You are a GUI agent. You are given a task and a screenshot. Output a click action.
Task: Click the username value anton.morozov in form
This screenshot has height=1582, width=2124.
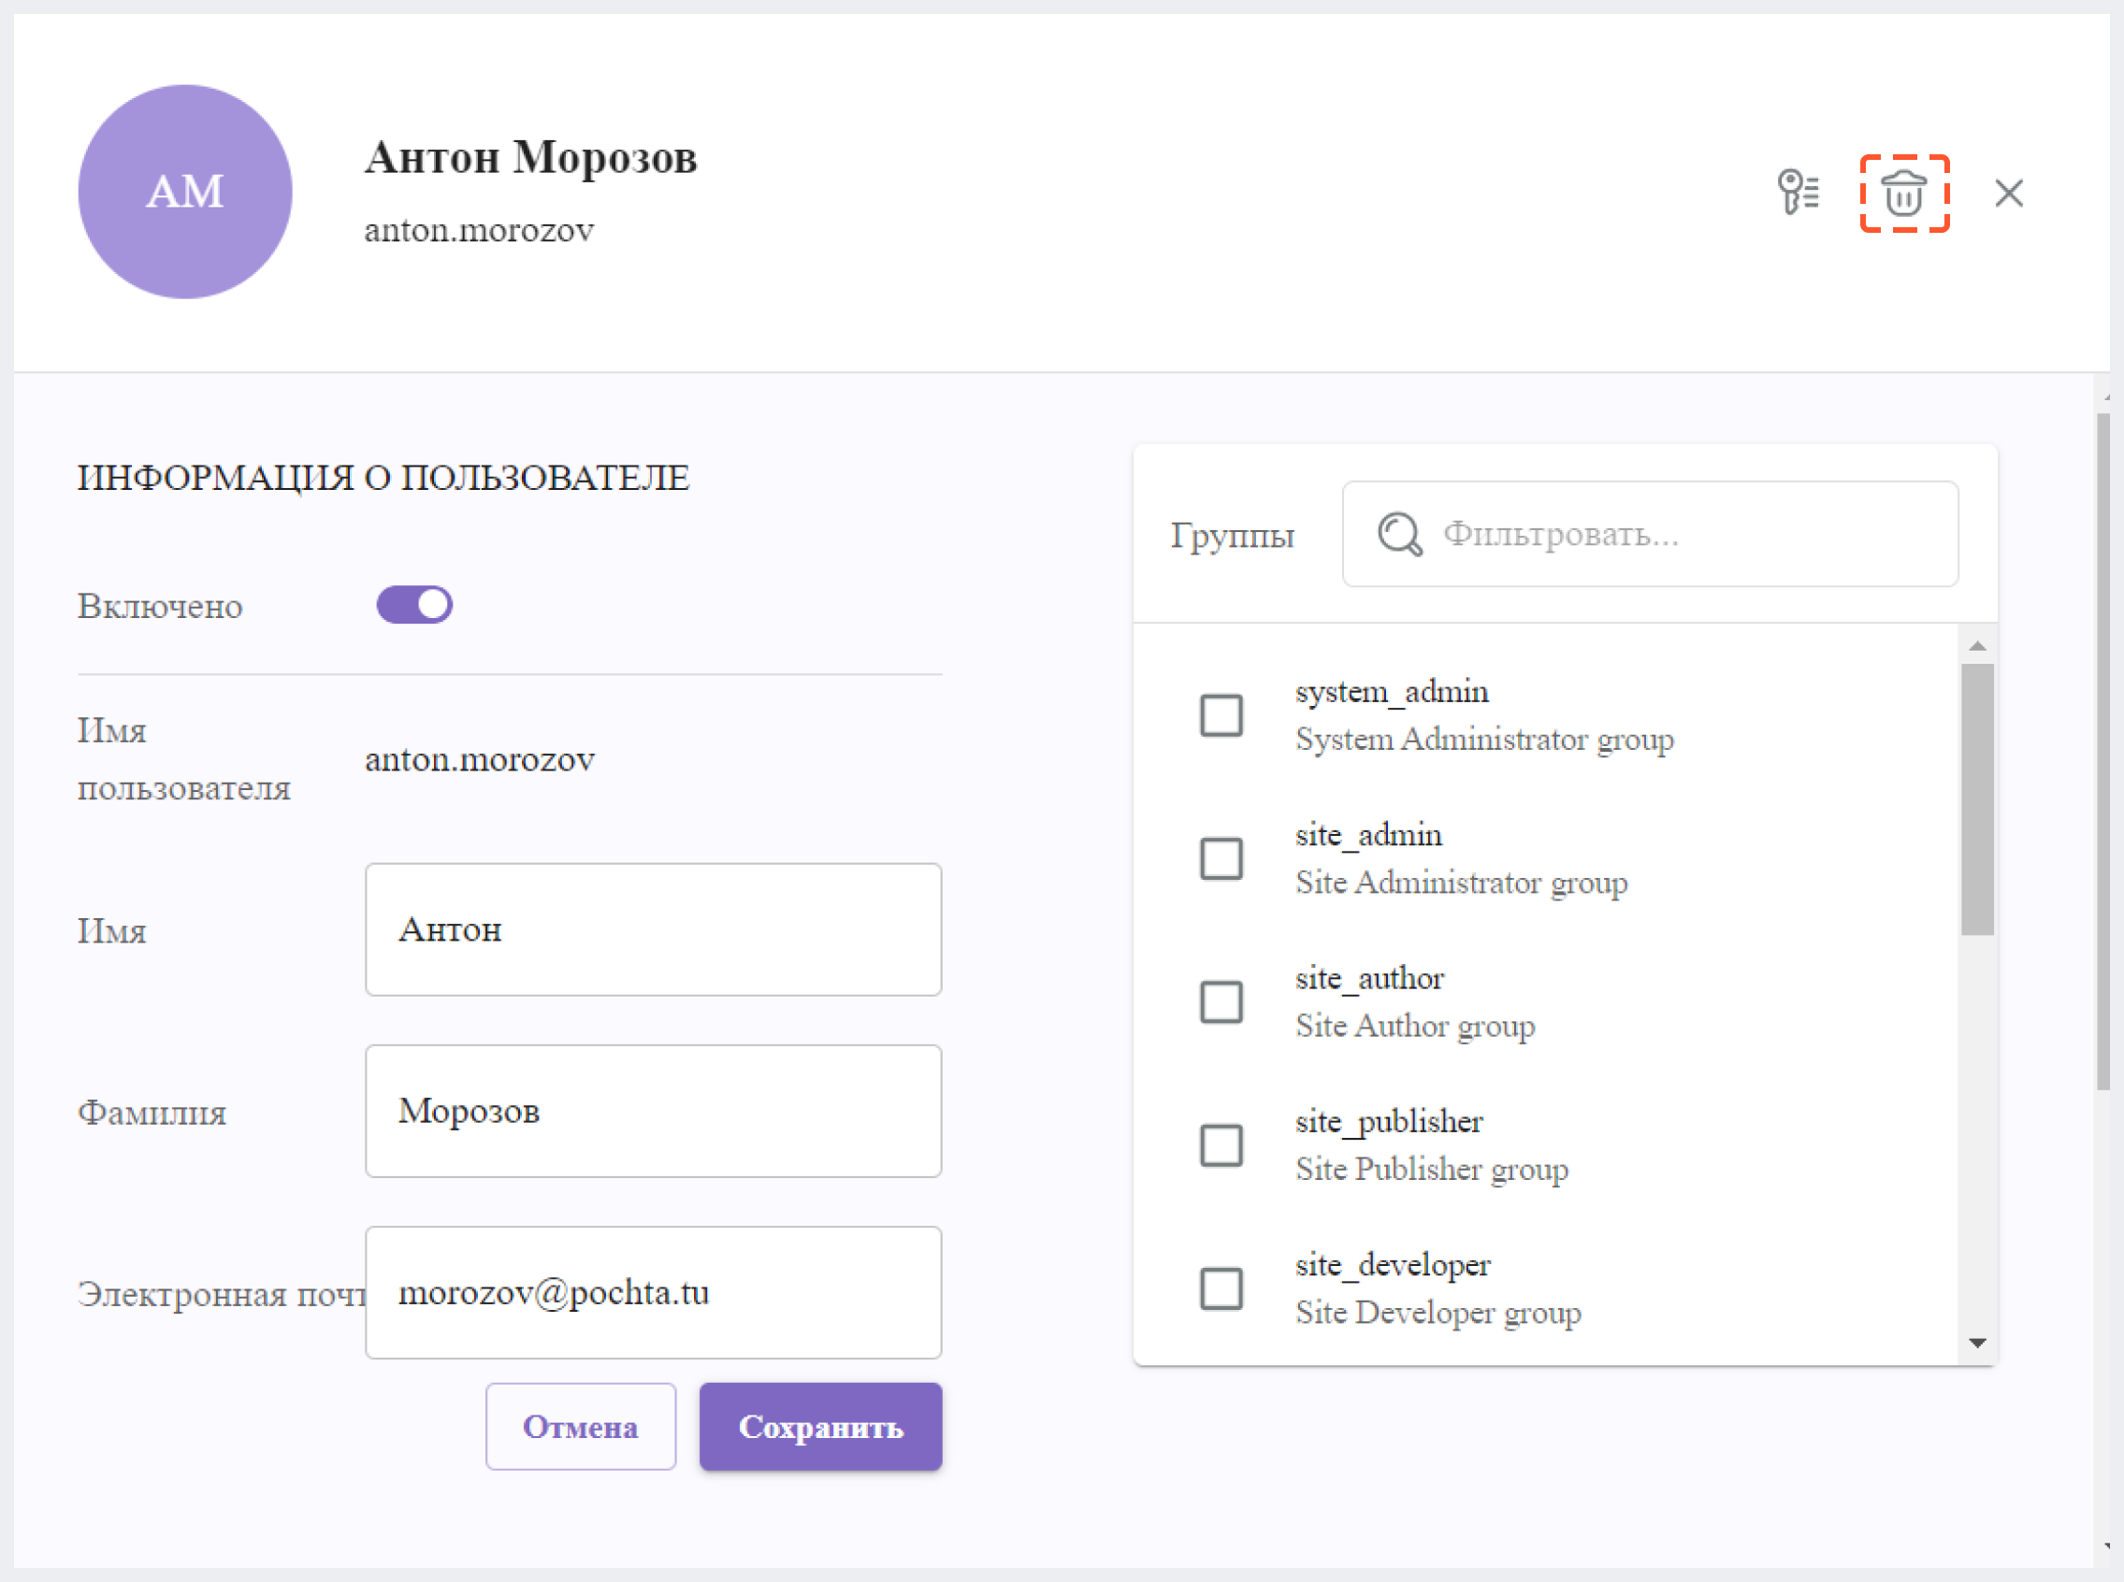point(480,759)
